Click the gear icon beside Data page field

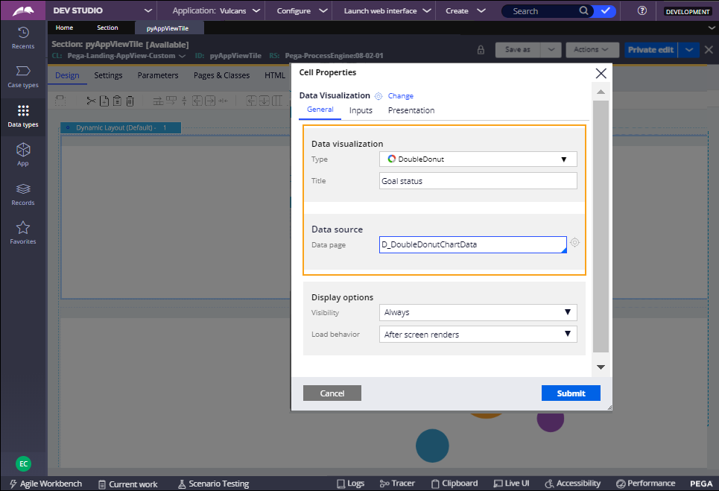[574, 243]
